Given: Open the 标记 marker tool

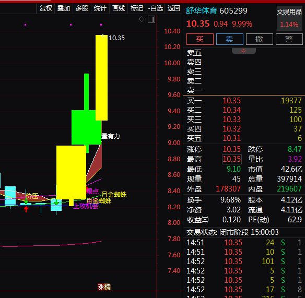Looking at the screenshot, I should point(136,8).
